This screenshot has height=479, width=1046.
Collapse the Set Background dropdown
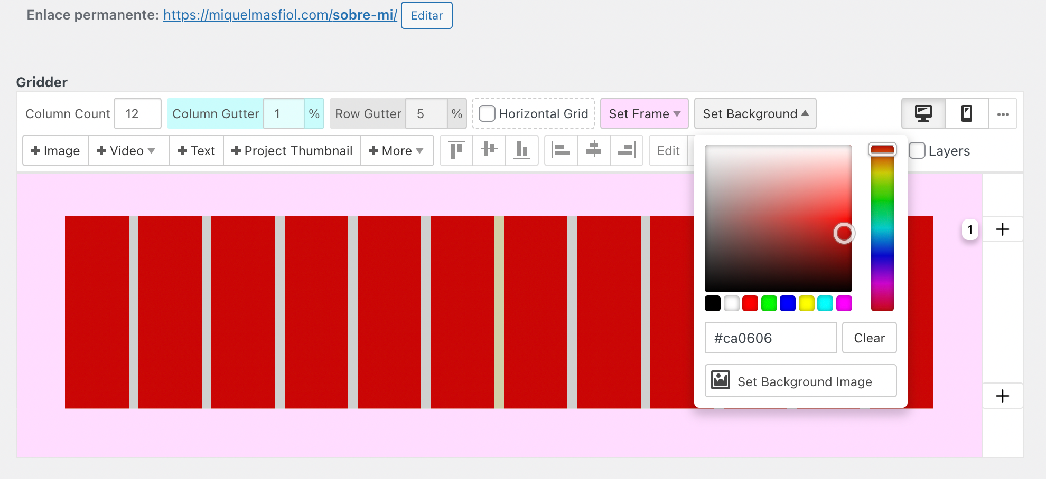point(755,114)
